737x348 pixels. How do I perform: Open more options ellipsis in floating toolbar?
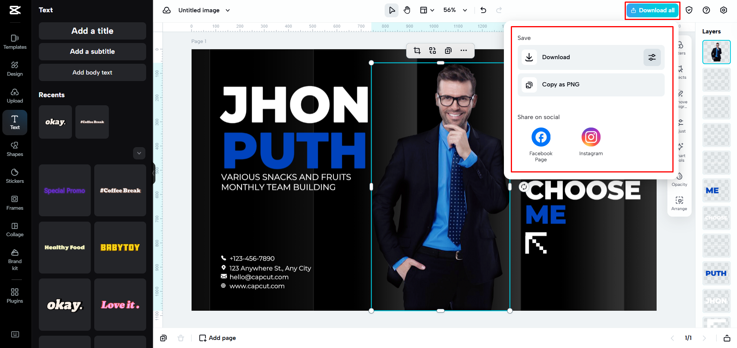(x=464, y=51)
